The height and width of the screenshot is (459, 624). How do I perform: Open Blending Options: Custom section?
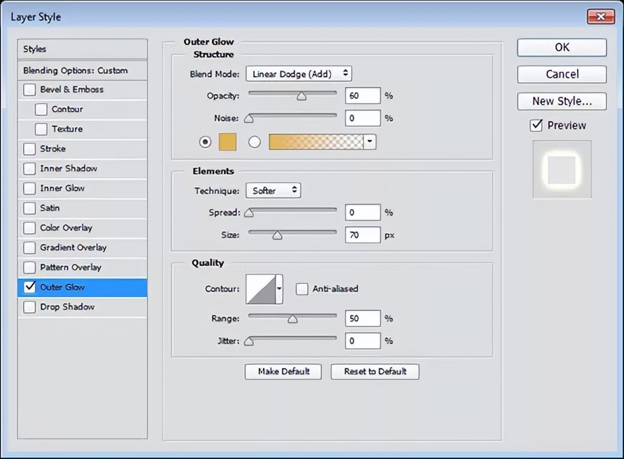pyautogui.click(x=75, y=71)
